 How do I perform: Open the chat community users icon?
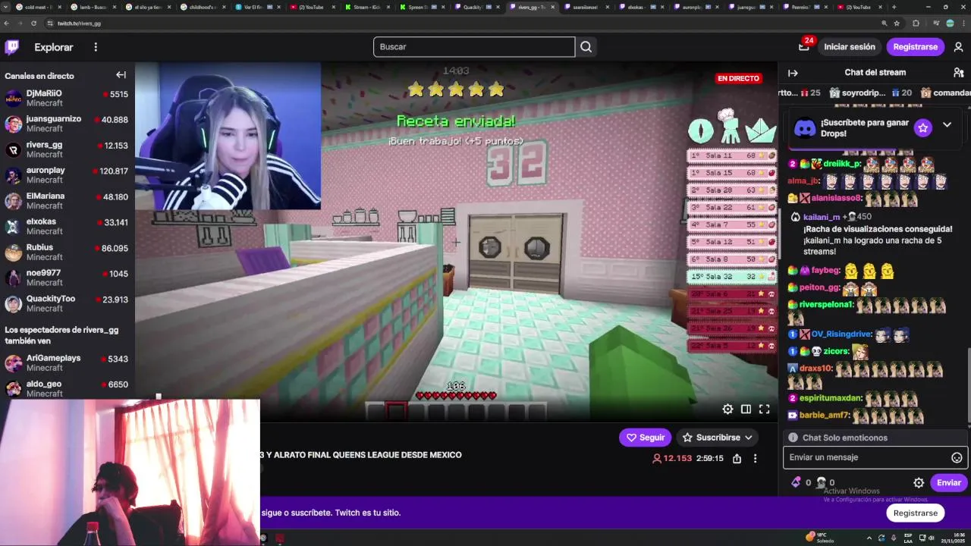958,73
